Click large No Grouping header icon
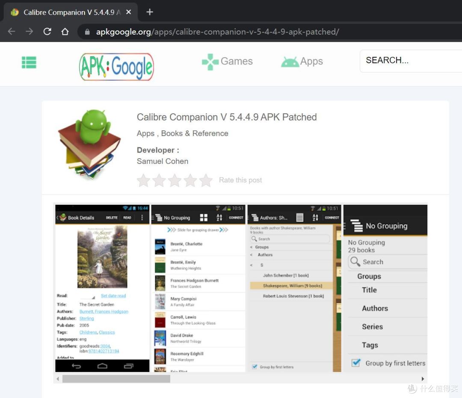The height and width of the screenshot is (398, 462). tap(356, 226)
